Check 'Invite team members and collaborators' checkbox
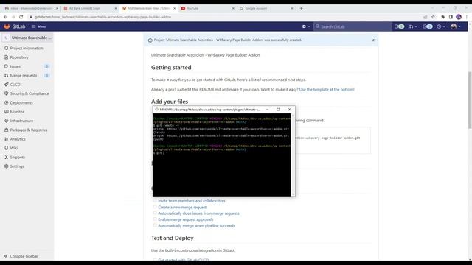This screenshot has width=472, height=265. (155, 200)
